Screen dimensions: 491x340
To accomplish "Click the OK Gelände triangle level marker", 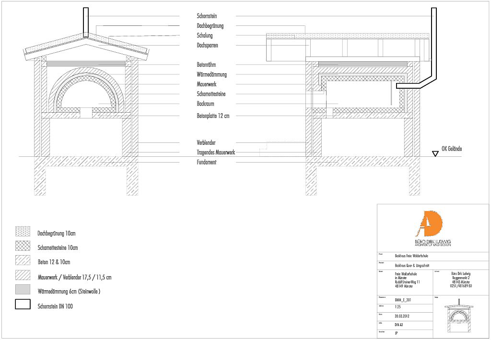I will point(435,154).
